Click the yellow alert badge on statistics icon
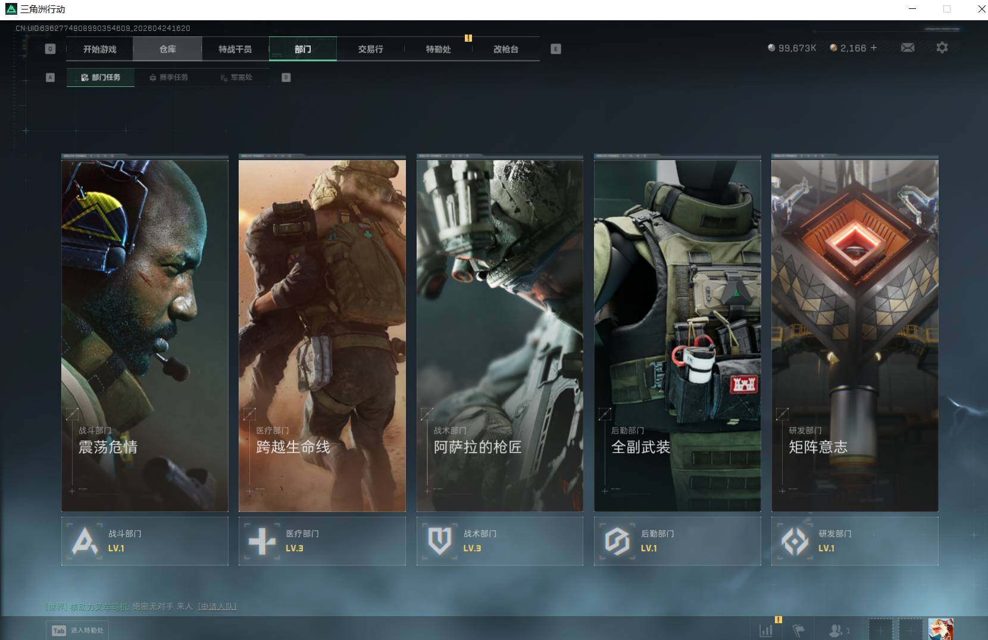 (778, 620)
